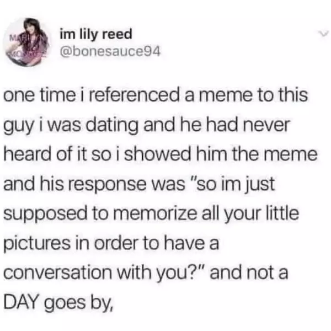Open lily reed's profile avatar picture
The width and height of the screenshot is (331, 331).
click(26, 42)
